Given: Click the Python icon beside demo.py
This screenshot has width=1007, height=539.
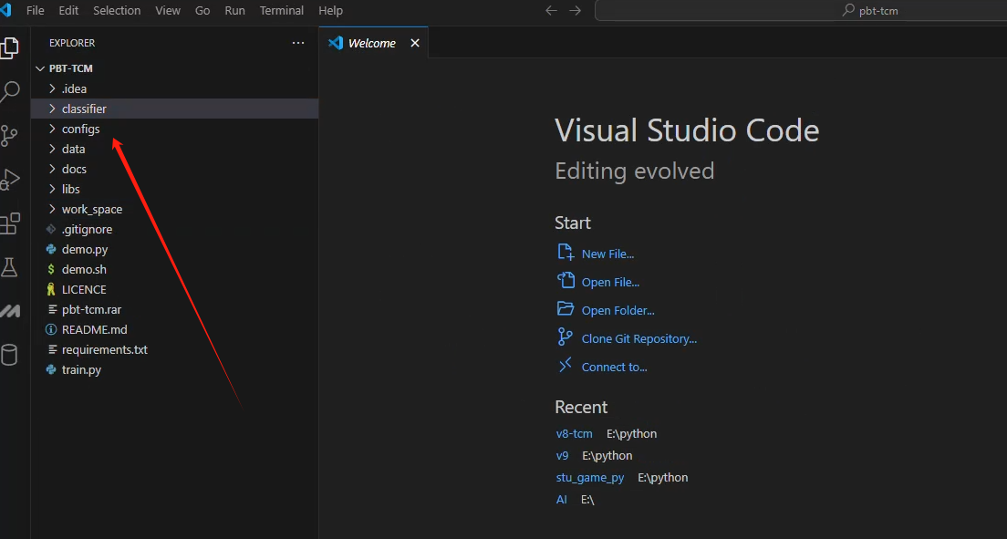Looking at the screenshot, I should [51, 249].
